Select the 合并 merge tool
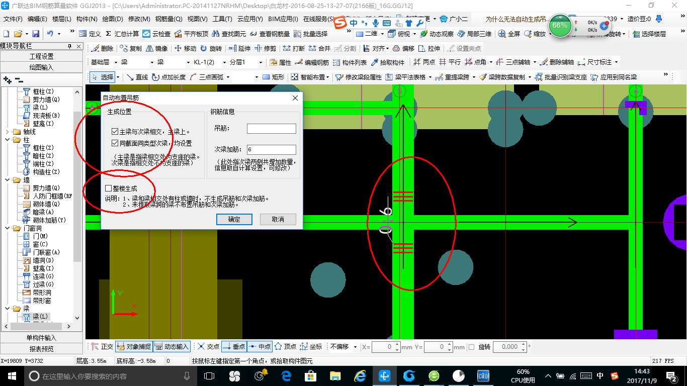The width and height of the screenshot is (687, 386). [319, 49]
